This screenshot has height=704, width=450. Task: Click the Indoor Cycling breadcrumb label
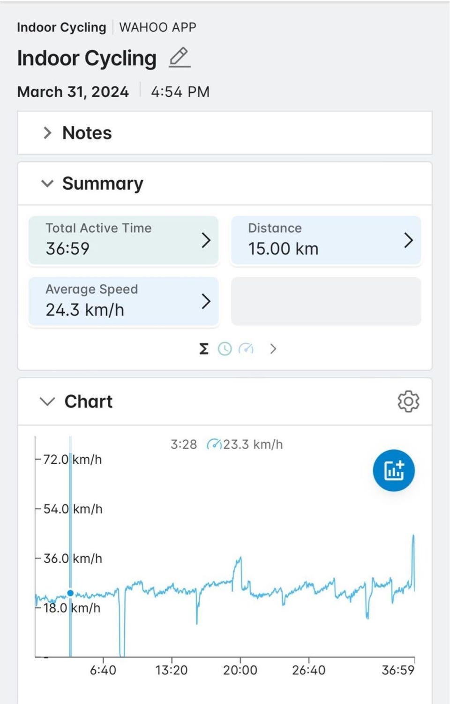click(61, 27)
